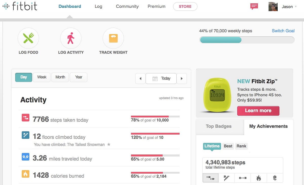Image resolution: width=304 pixels, height=185 pixels.
Task: Click Jason's profile avatar picture
Action: coord(273,7)
